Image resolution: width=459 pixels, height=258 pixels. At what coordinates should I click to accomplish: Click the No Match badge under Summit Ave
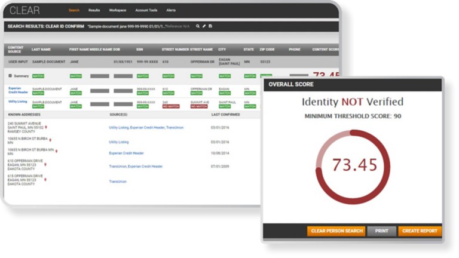tap(199, 106)
